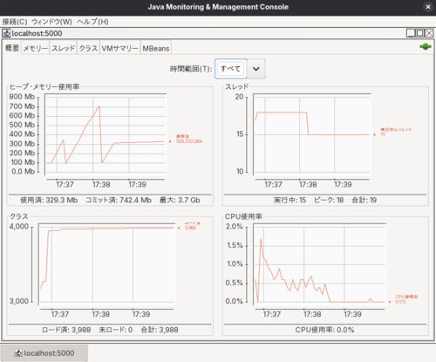
Task: Click the localhost:5000 frame title text
Action: click(x=37, y=33)
